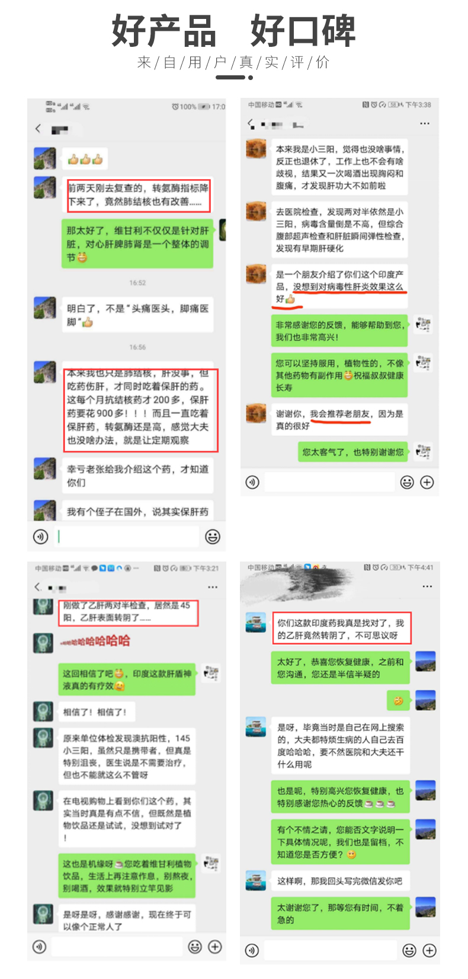468x979 pixels.
Task: Go back from the 下午3:38 chat
Action: 251,123
